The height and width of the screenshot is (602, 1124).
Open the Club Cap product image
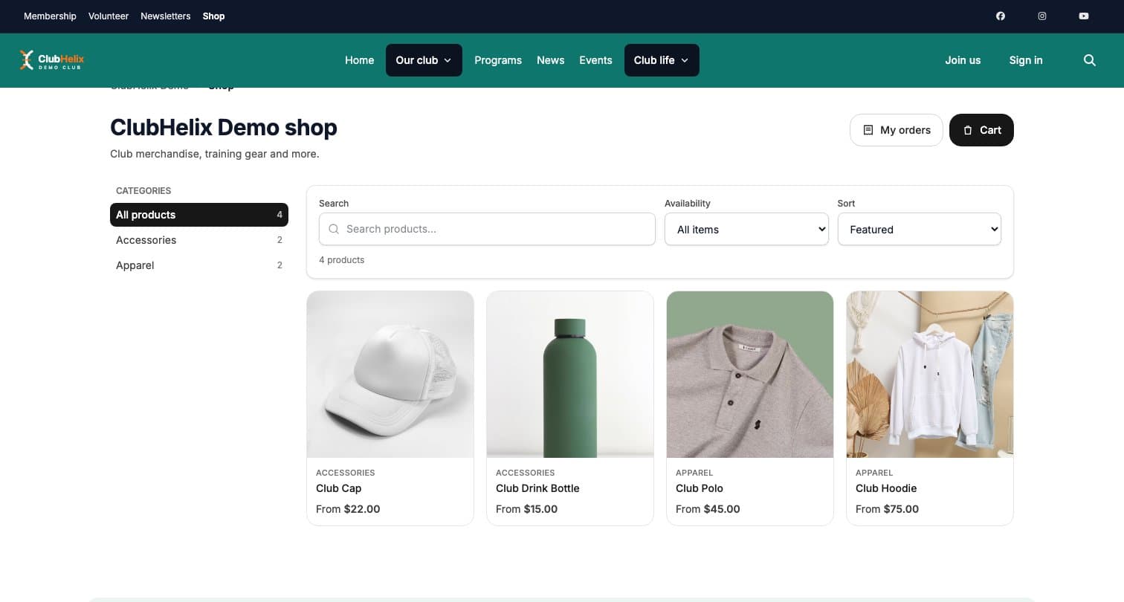coord(390,375)
